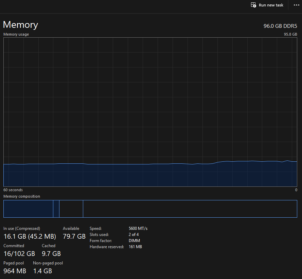Image resolution: width=302 pixels, height=279 pixels.
Task: Click the 1.4 GB non-paged pool value
Action: point(42,271)
